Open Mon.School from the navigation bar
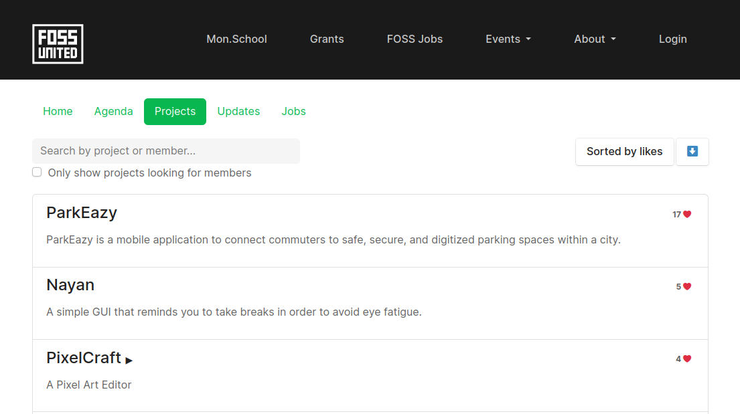The height and width of the screenshot is (414, 740). 236,39
